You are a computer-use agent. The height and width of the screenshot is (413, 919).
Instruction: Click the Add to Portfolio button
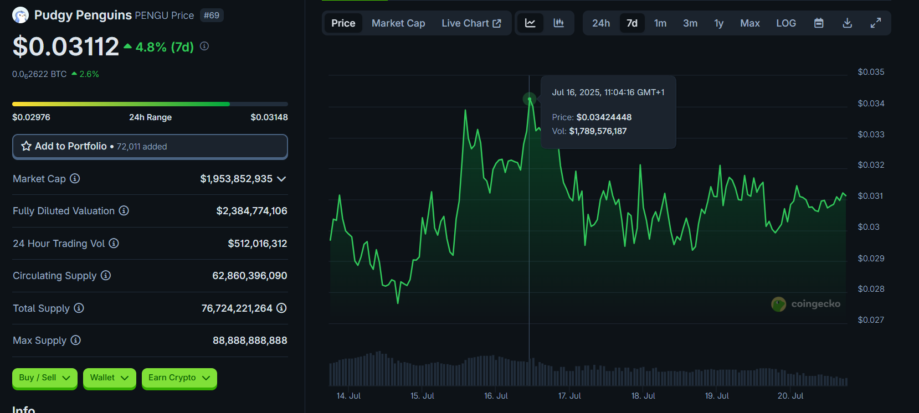click(x=150, y=147)
